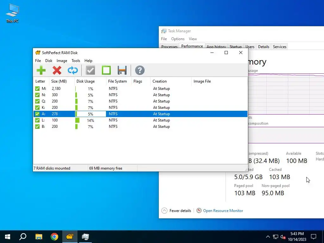
Task: Sort by Creation column header
Action: [x=171, y=81]
